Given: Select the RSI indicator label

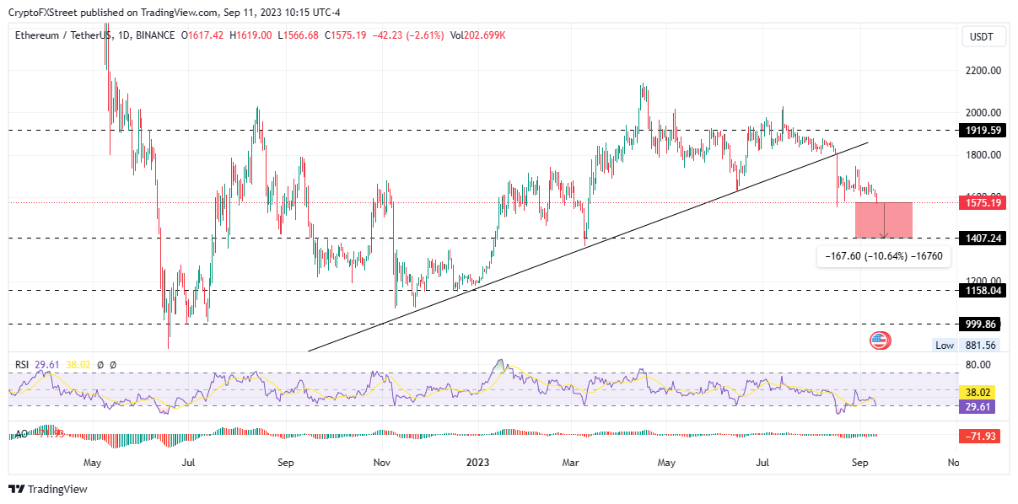Looking at the screenshot, I should point(23,365).
